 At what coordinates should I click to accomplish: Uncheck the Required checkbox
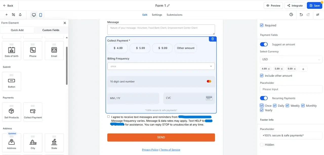pyautogui.click(x=262, y=25)
